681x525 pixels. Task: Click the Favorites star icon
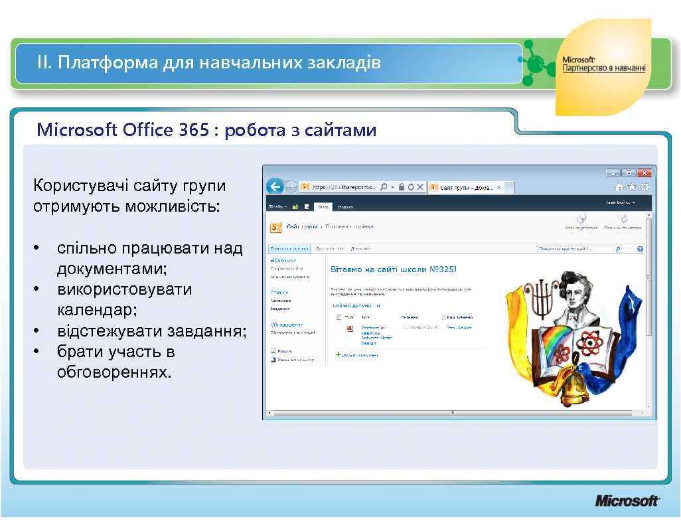[632, 187]
